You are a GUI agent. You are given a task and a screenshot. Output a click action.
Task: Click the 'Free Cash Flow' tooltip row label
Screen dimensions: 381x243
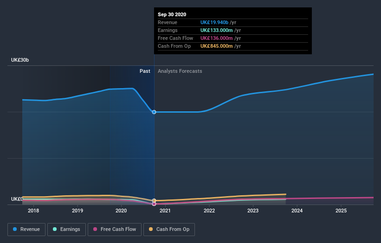click(x=175, y=38)
